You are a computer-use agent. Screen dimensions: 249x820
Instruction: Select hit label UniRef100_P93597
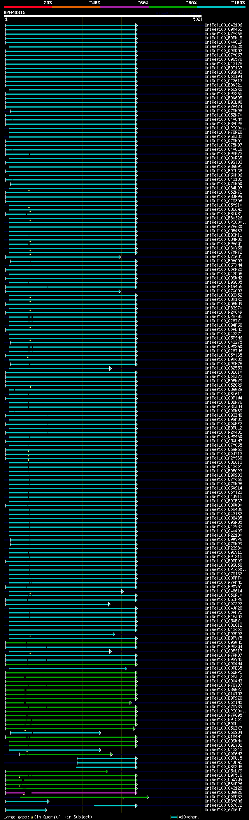point(223,634)
